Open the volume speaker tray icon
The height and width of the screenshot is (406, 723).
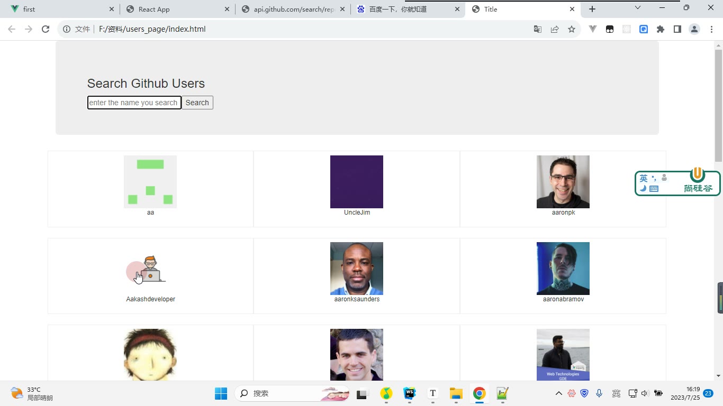tap(645, 393)
